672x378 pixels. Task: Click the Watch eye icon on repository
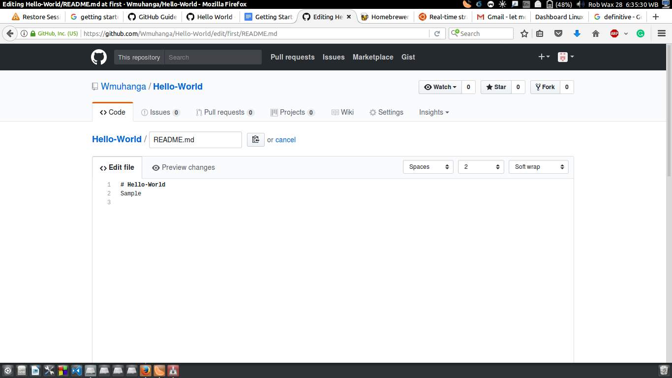[430, 87]
